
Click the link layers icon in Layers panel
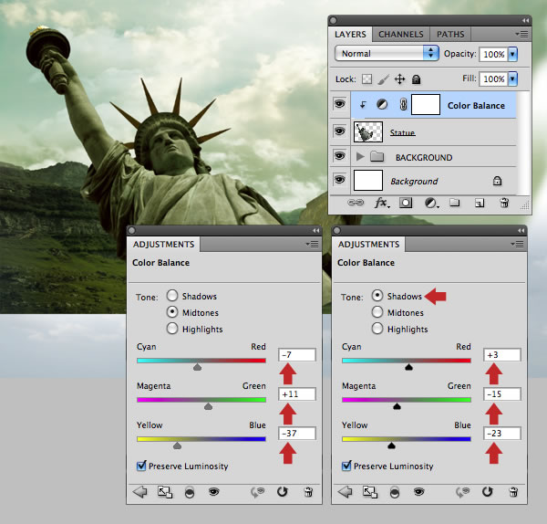click(356, 203)
